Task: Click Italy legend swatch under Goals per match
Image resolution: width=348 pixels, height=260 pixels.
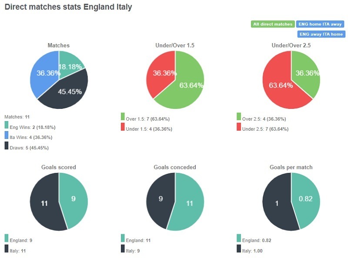Action: pyautogui.click(x=239, y=249)
